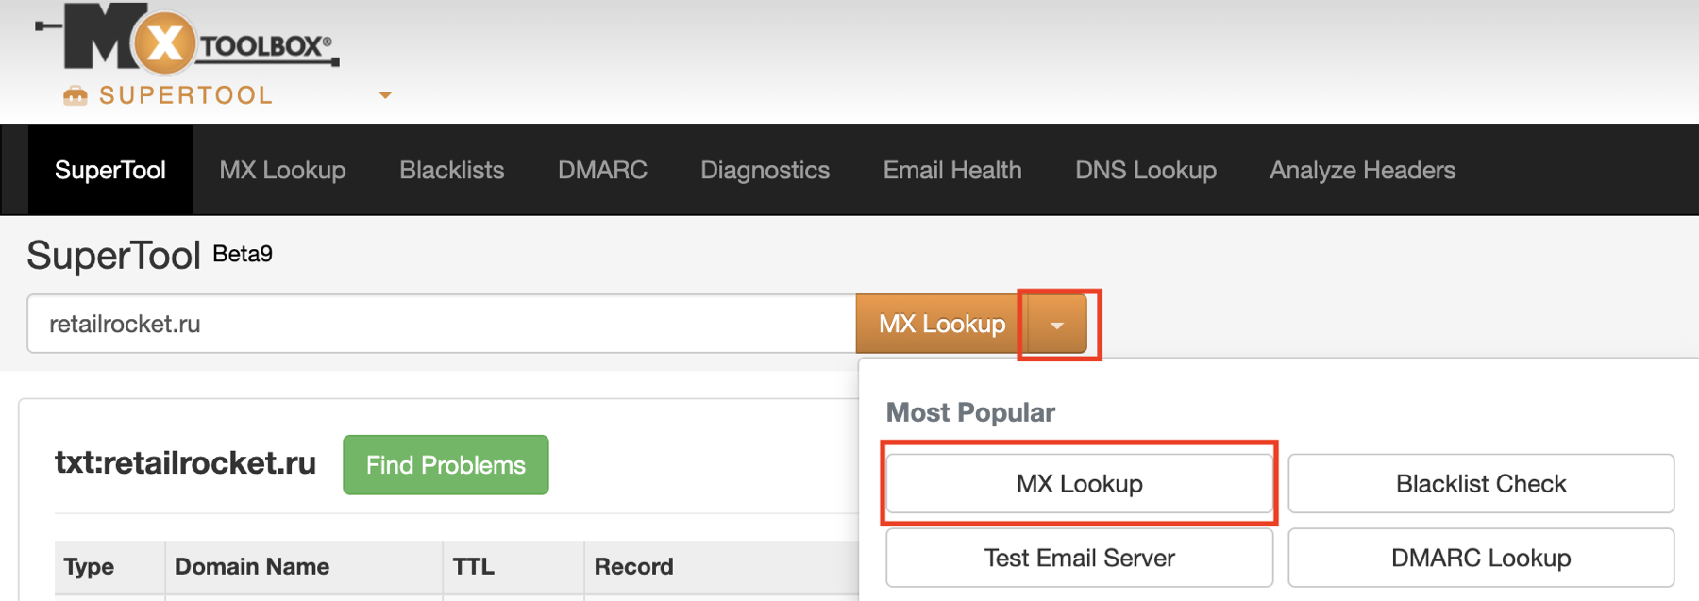This screenshot has width=1699, height=601.
Task: Toggle the lookup type dropdown caret
Action: tap(1057, 324)
